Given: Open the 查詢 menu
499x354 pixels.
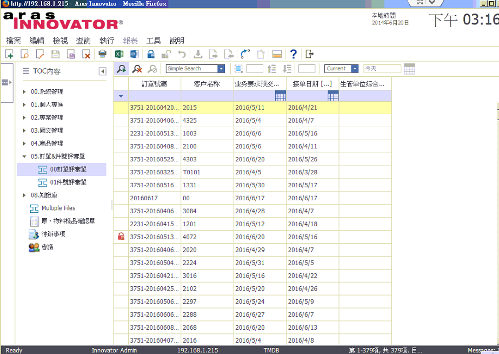Looking at the screenshot, I should coord(83,41).
